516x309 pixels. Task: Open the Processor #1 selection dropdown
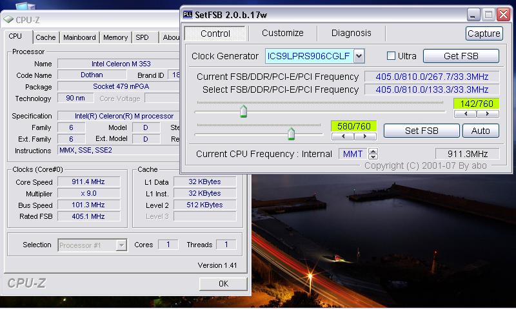click(121, 245)
